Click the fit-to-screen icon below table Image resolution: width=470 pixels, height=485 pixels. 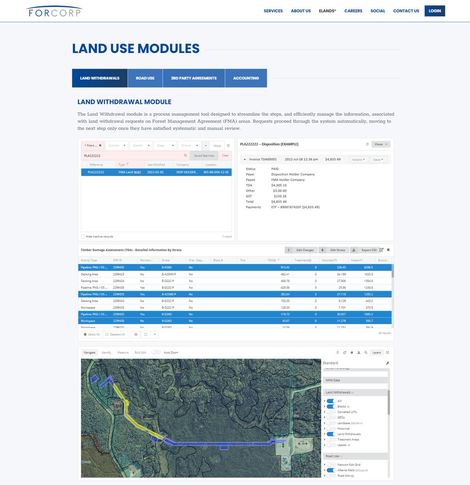tap(145, 335)
